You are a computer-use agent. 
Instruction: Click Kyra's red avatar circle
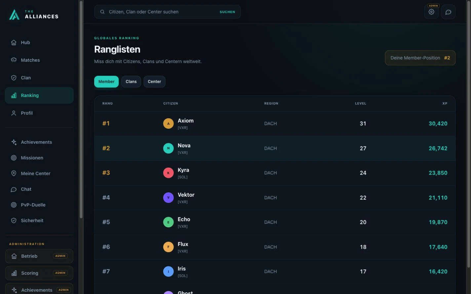coord(168,173)
